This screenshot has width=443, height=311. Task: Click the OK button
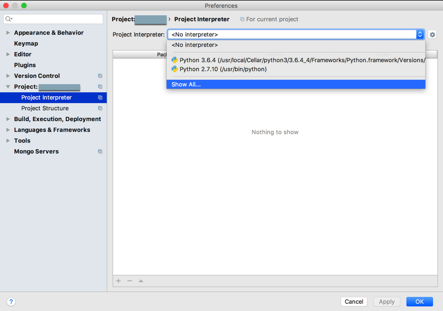point(420,302)
